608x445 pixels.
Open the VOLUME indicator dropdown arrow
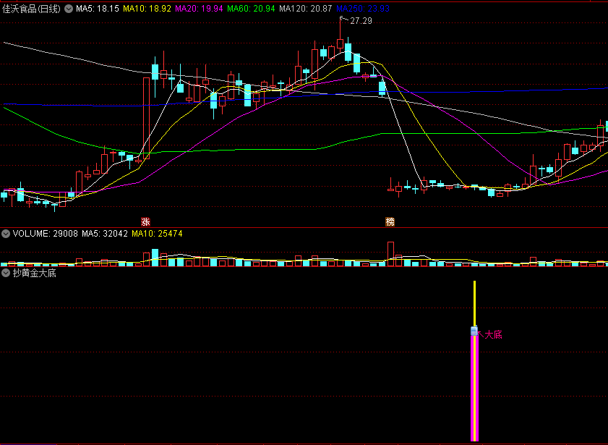coord(6,234)
